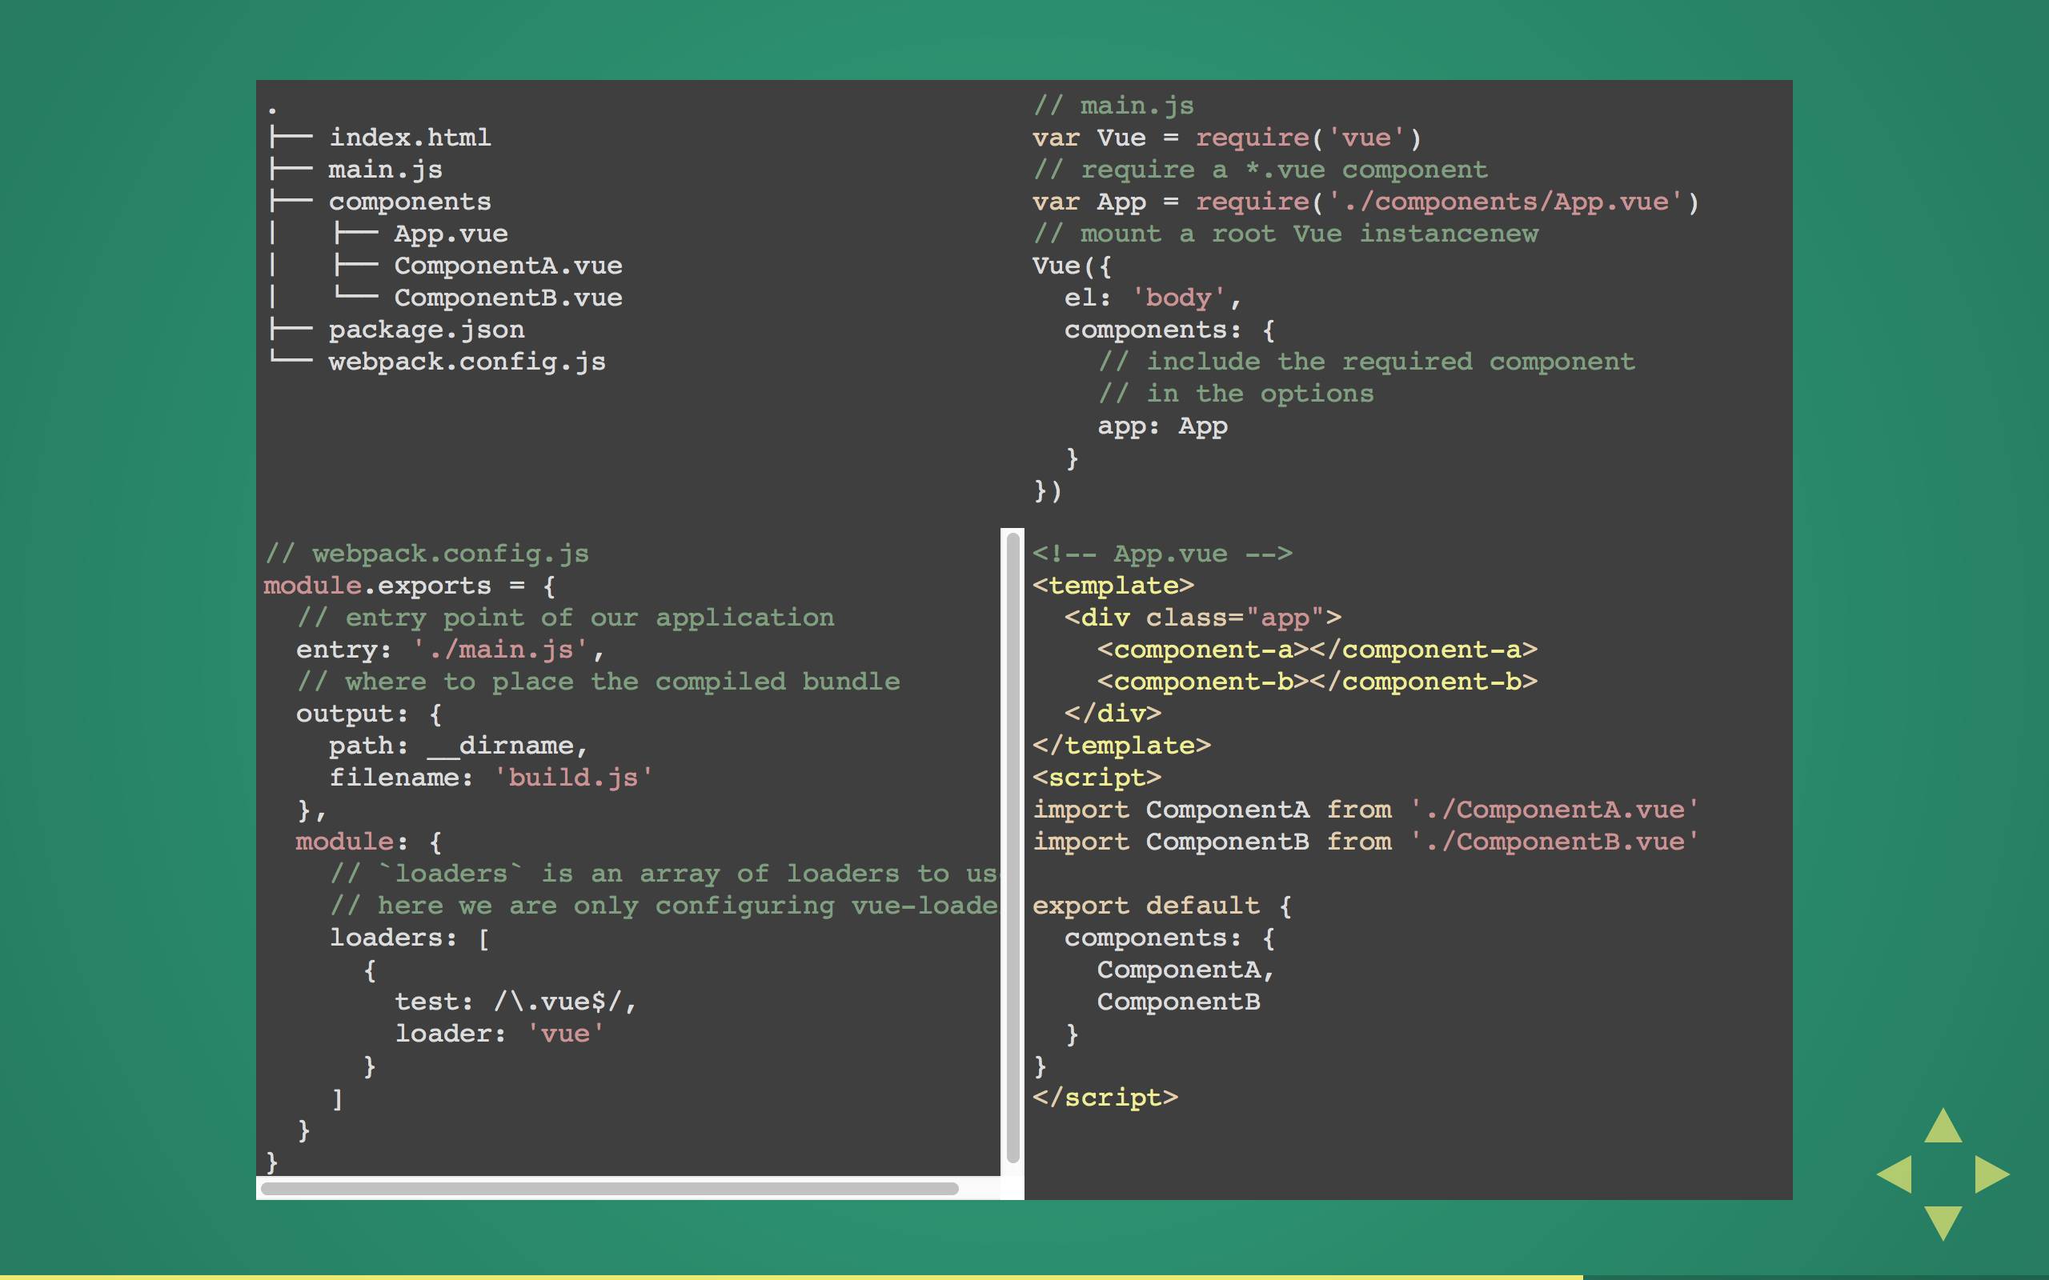This screenshot has height=1280, width=2049.
Task: Click the 'app: App' line
Action: tap(1162, 426)
